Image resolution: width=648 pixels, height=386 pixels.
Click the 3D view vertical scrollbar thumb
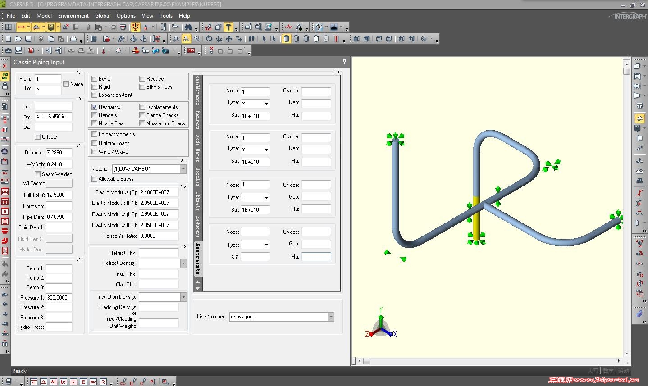[x=627, y=71]
